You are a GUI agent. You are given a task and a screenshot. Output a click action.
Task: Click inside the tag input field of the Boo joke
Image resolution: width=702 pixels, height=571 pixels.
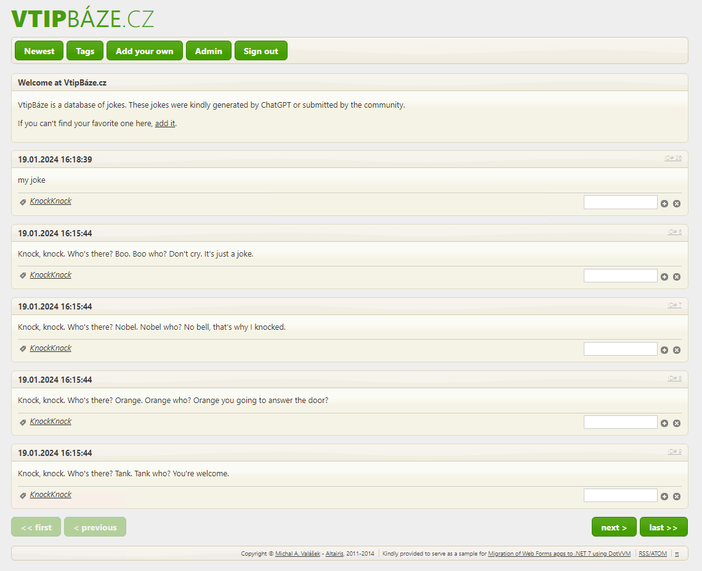pyautogui.click(x=620, y=275)
